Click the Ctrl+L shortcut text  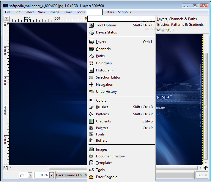[148, 42]
